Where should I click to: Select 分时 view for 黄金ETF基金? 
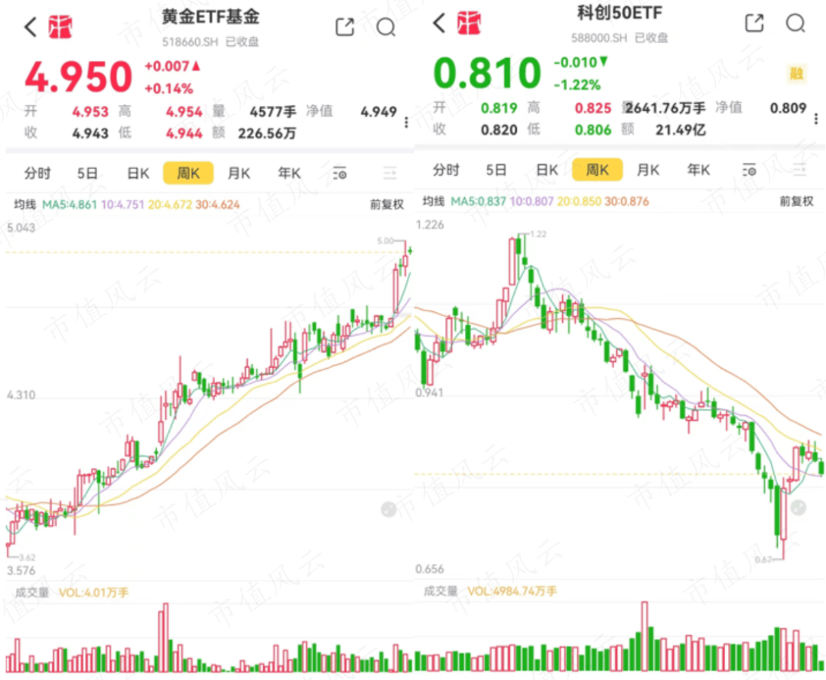tap(38, 174)
